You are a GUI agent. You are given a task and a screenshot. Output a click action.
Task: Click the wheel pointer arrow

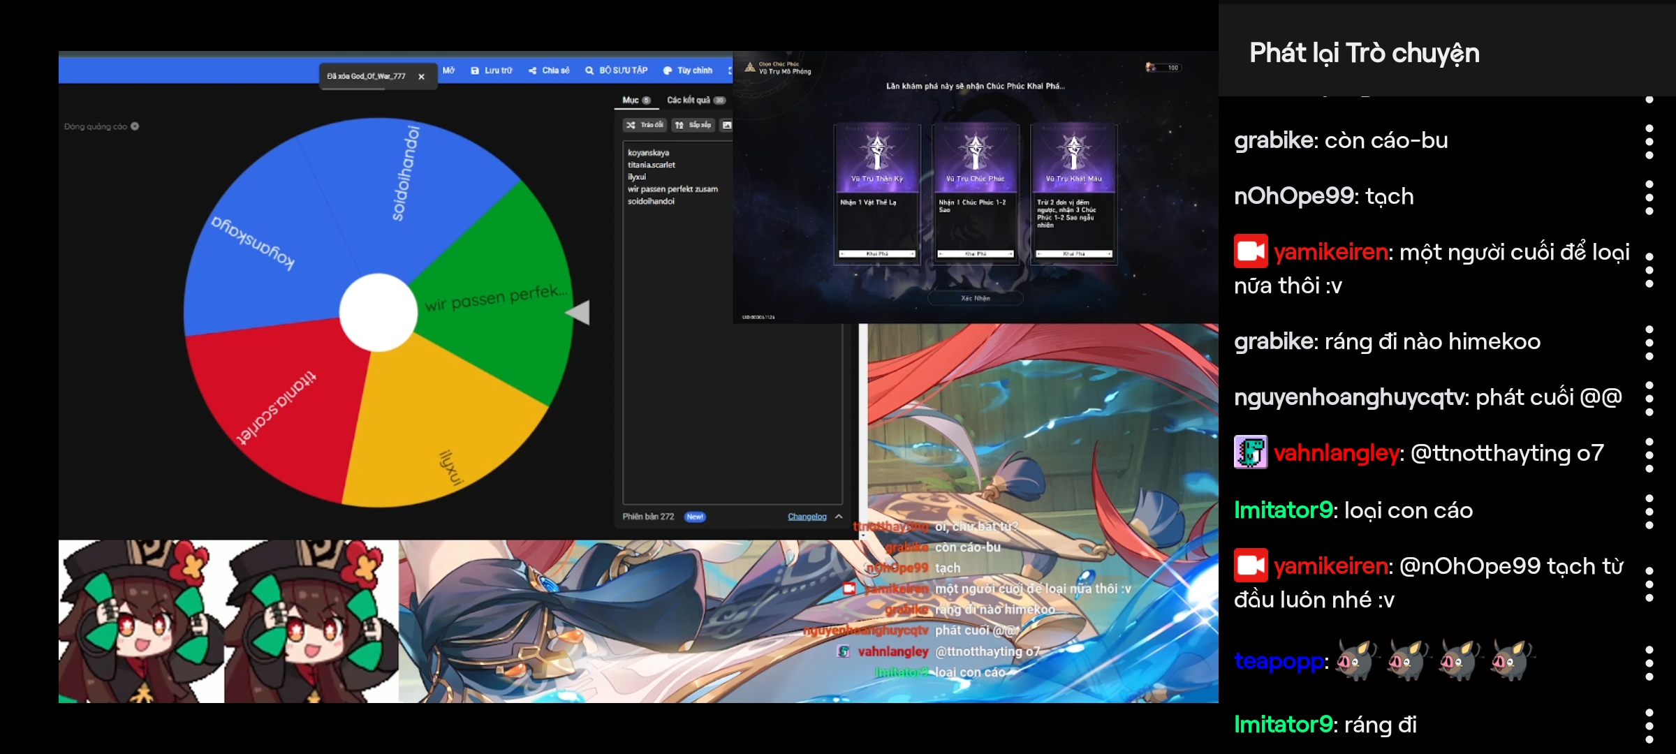coord(578,312)
